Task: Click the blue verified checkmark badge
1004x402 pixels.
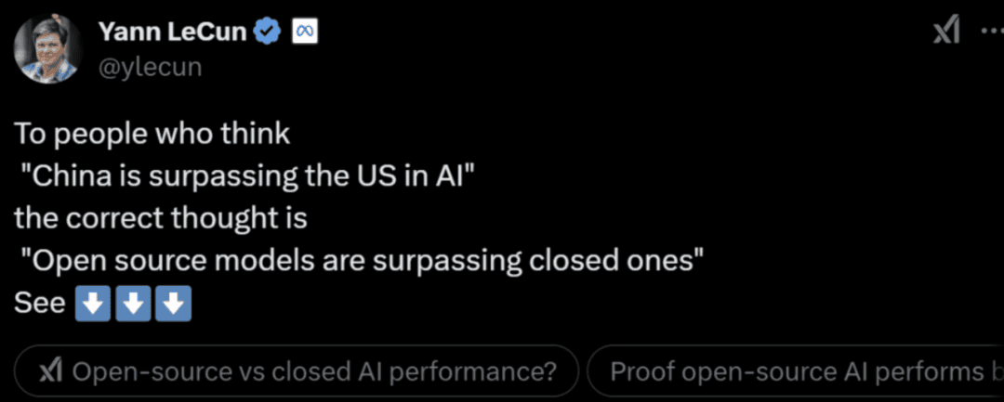Action: (x=269, y=32)
